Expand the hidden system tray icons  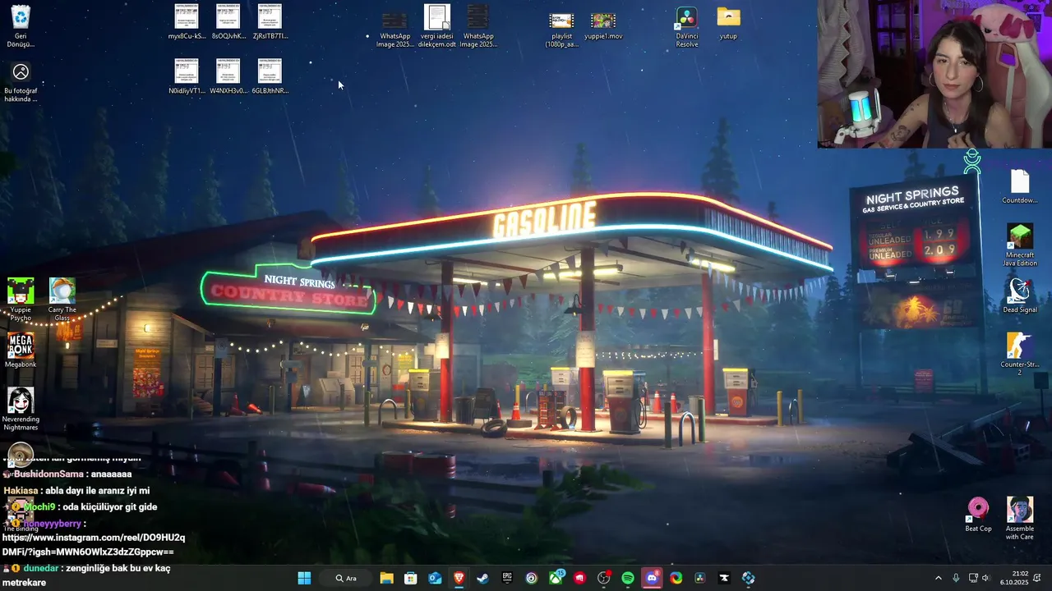click(x=939, y=578)
